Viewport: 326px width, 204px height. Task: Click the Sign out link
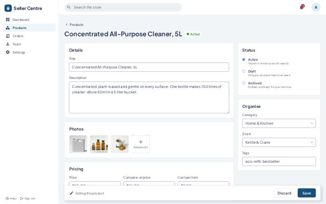click(28, 199)
